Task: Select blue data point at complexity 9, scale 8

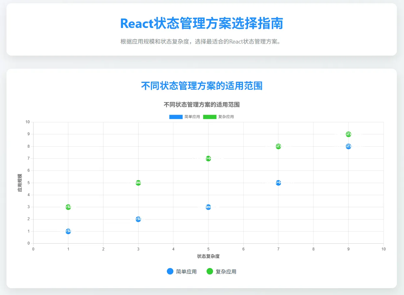Action: pos(349,146)
